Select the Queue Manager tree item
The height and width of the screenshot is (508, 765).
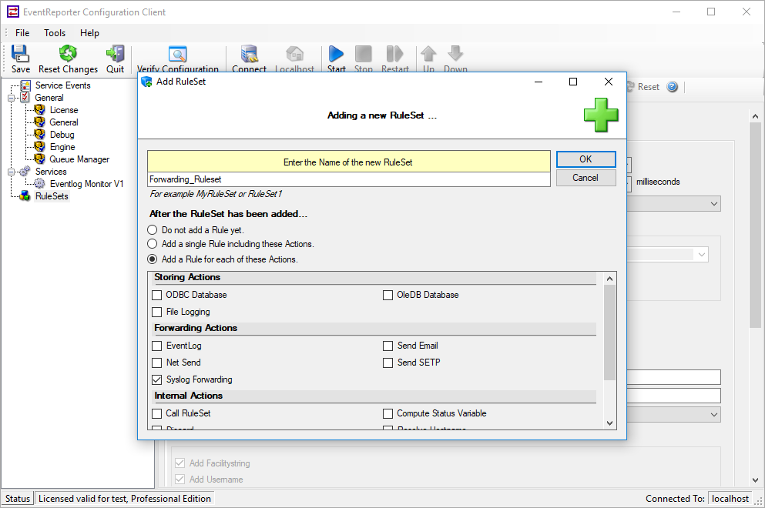[x=79, y=159]
